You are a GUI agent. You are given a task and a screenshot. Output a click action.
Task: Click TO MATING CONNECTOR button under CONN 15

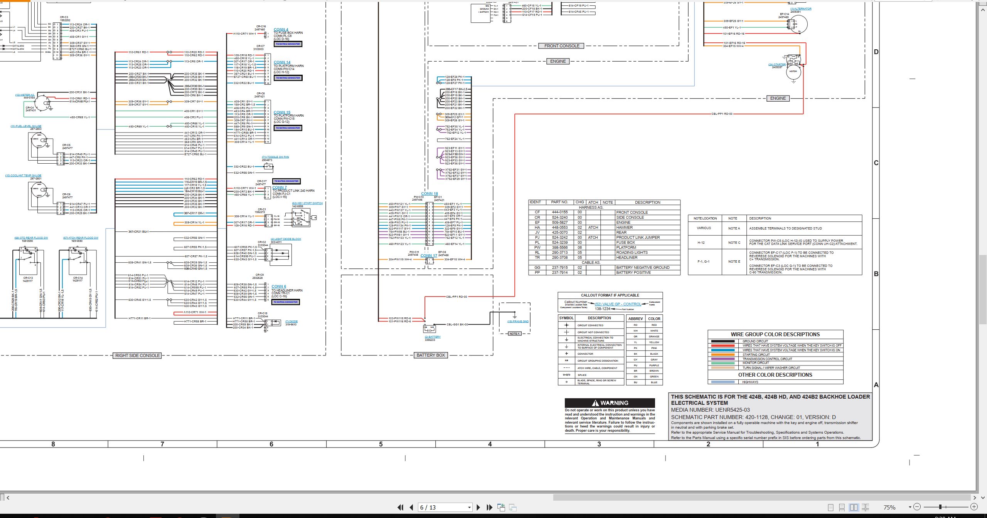click(288, 128)
